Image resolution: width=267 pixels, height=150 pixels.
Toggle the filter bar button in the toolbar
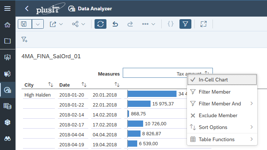[185, 24]
